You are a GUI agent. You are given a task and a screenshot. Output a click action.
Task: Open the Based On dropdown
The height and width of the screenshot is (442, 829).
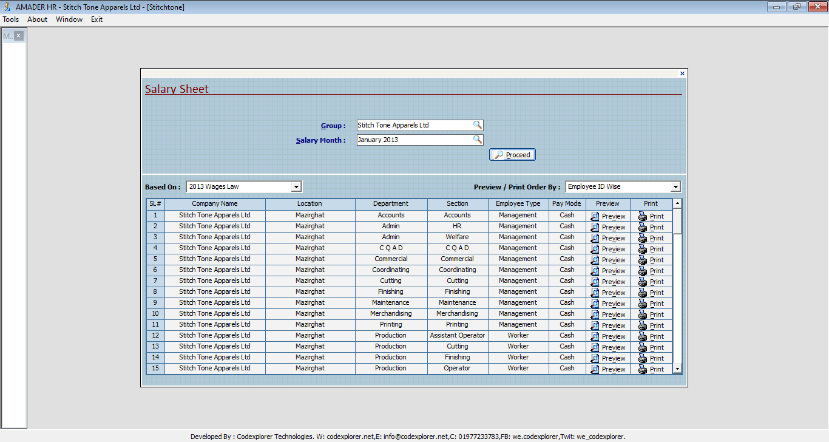tap(296, 187)
